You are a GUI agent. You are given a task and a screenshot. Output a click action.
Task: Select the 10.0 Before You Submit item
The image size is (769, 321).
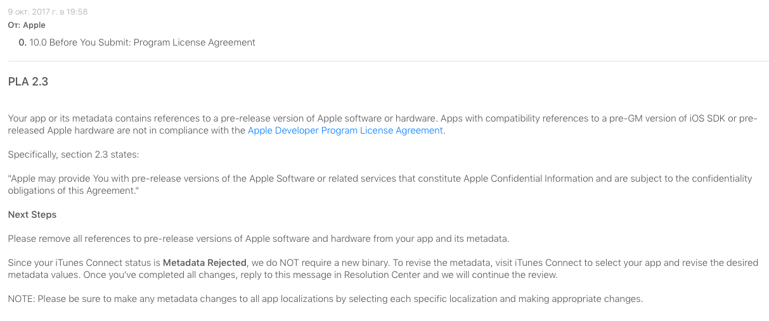143,42
